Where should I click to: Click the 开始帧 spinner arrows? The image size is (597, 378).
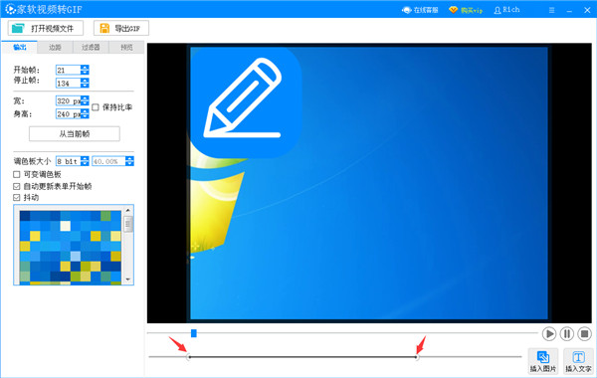click(x=85, y=70)
